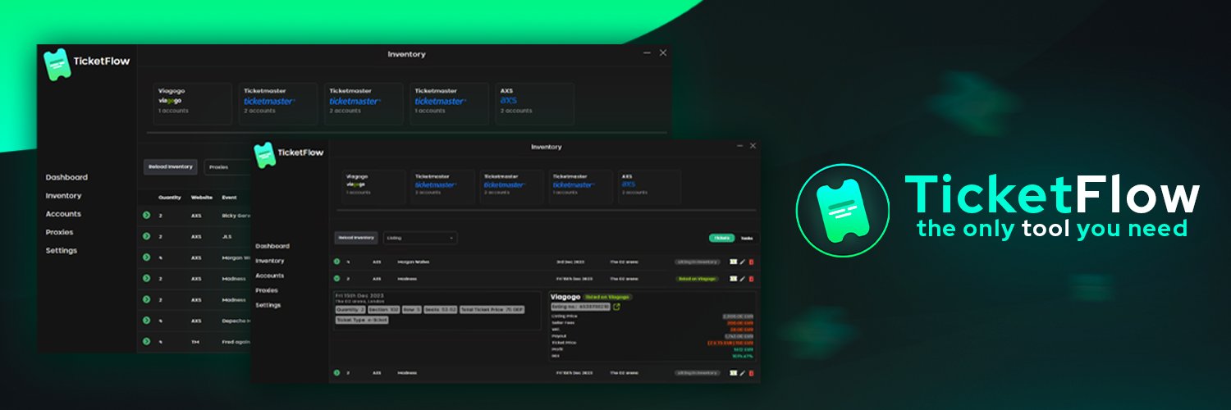Image resolution: width=1231 pixels, height=410 pixels.
Task: Switch to Tasks view toggle
Action: 747,238
